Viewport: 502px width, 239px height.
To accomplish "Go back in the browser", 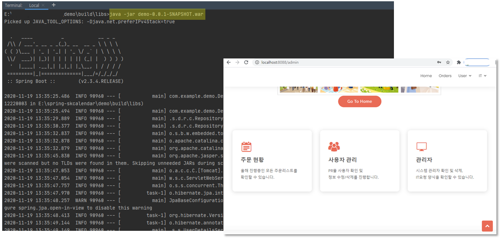I will 229,62.
